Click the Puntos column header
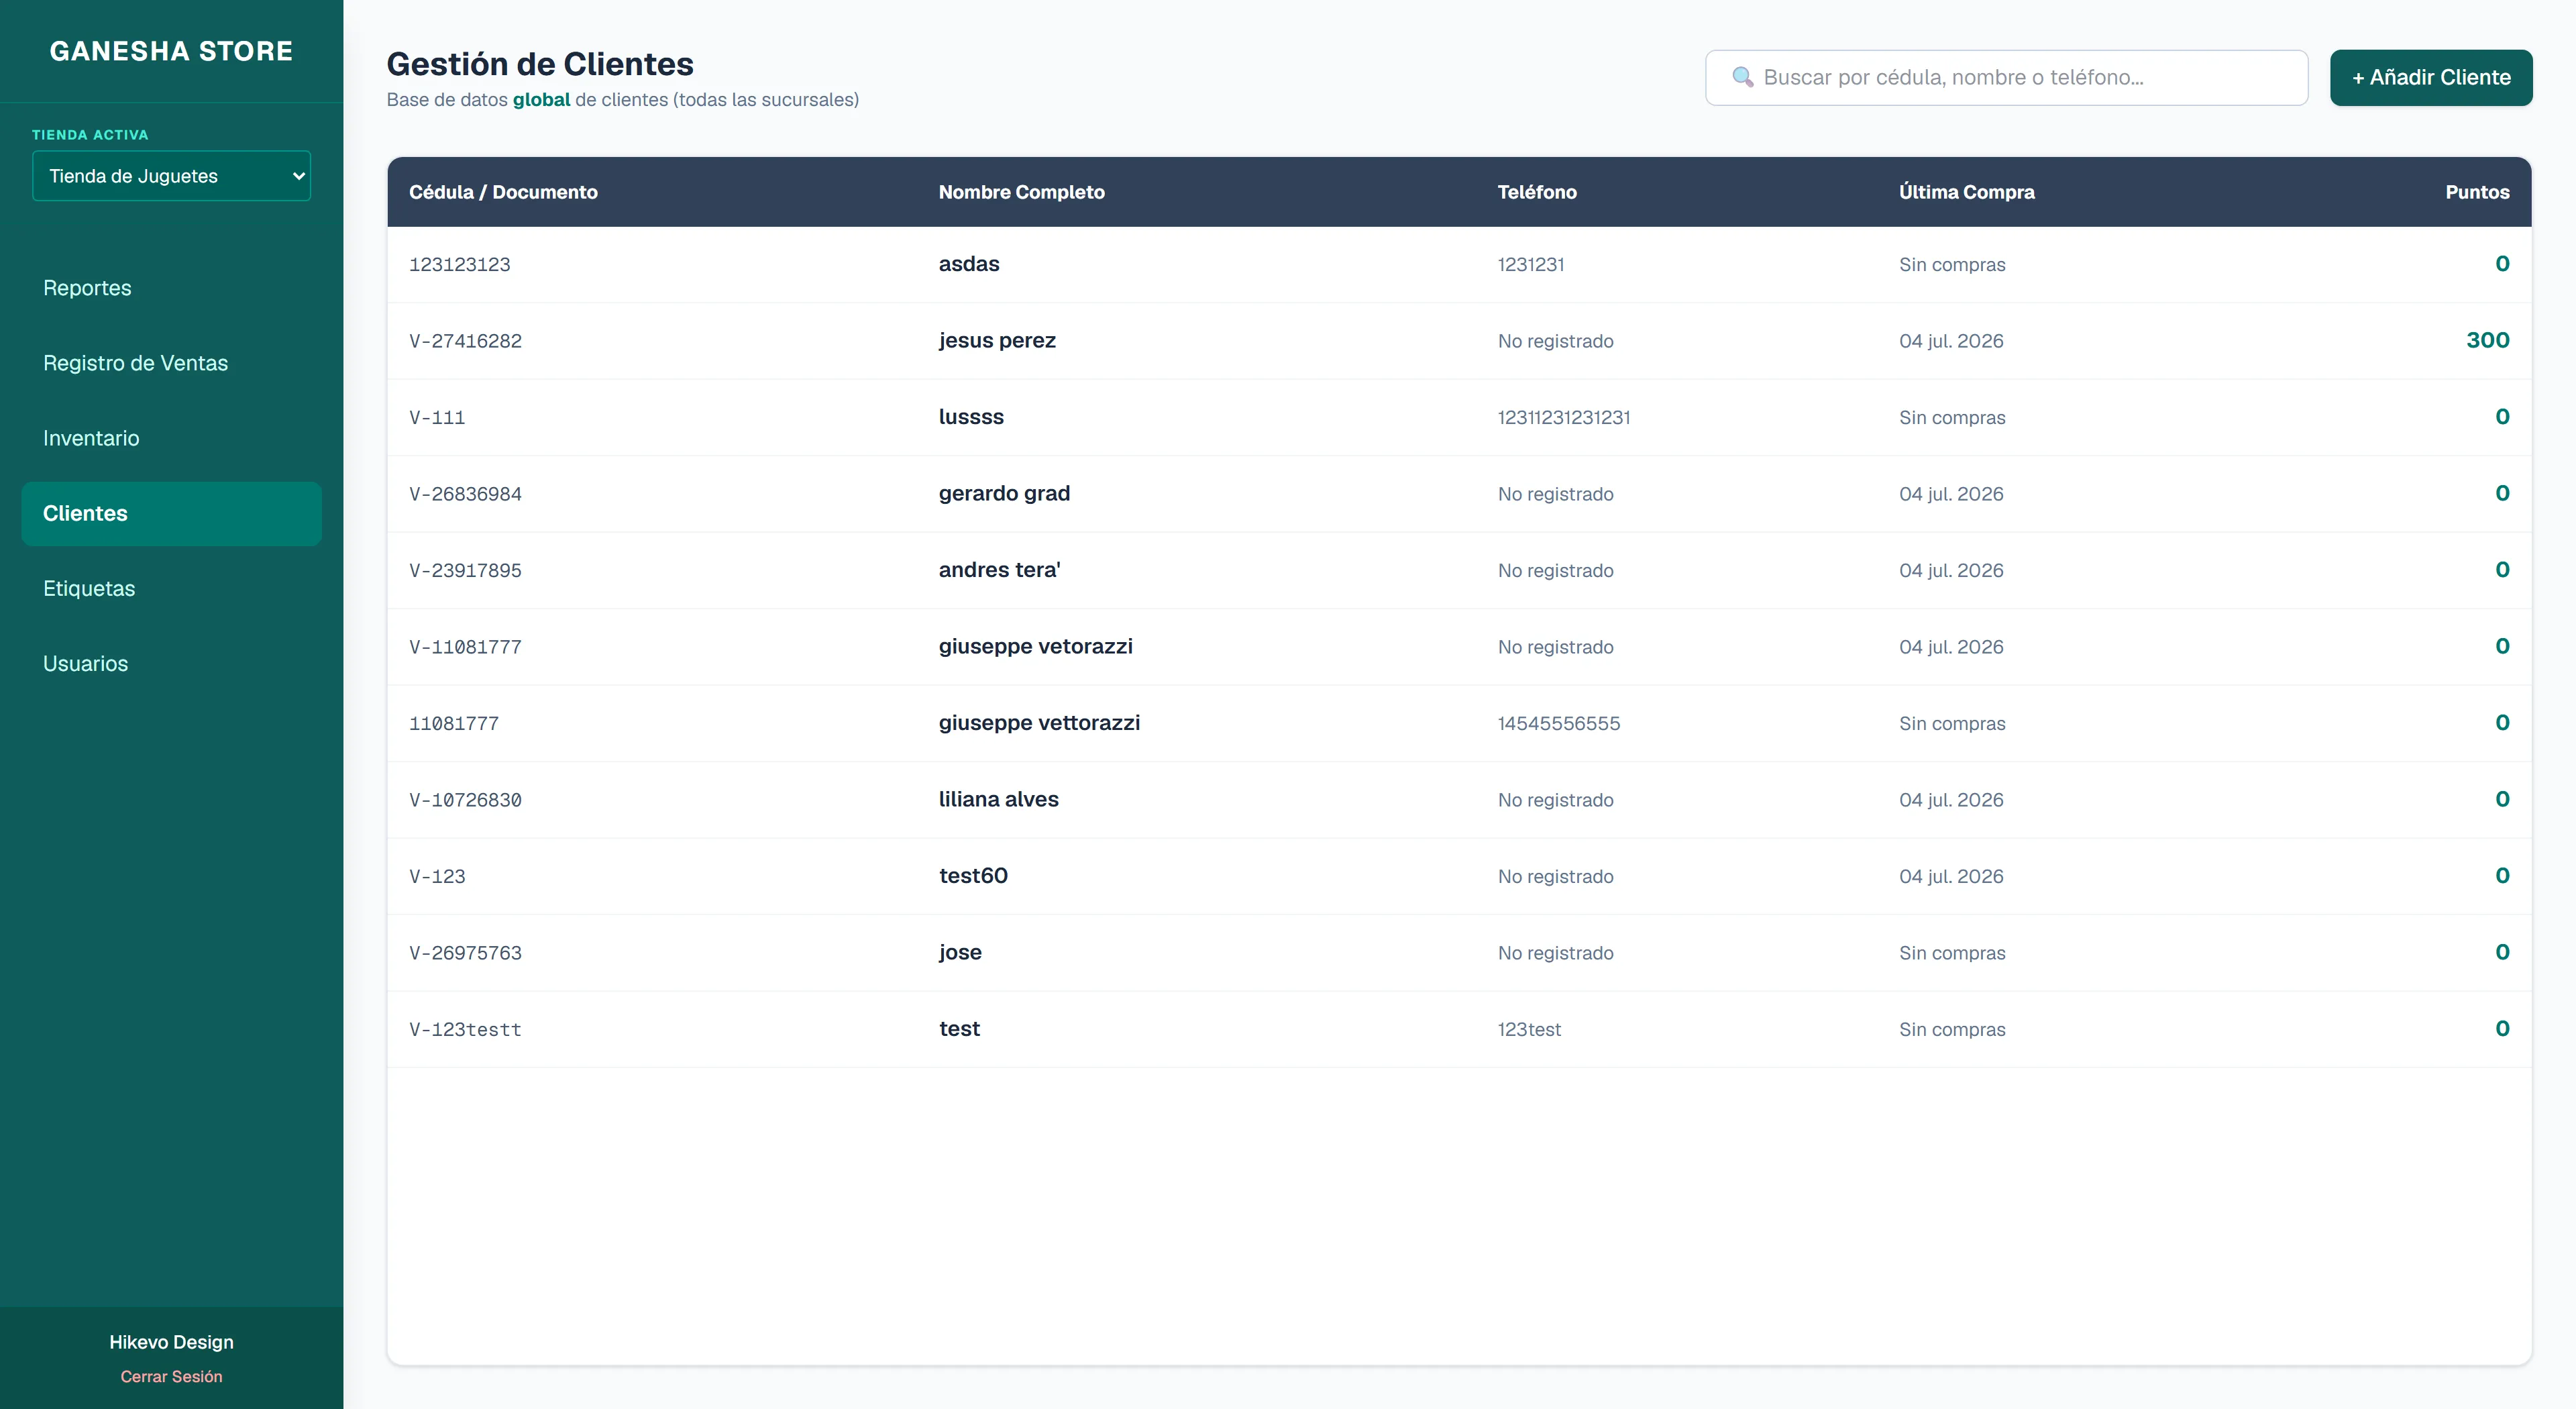The height and width of the screenshot is (1409, 2576). tap(2477, 192)
